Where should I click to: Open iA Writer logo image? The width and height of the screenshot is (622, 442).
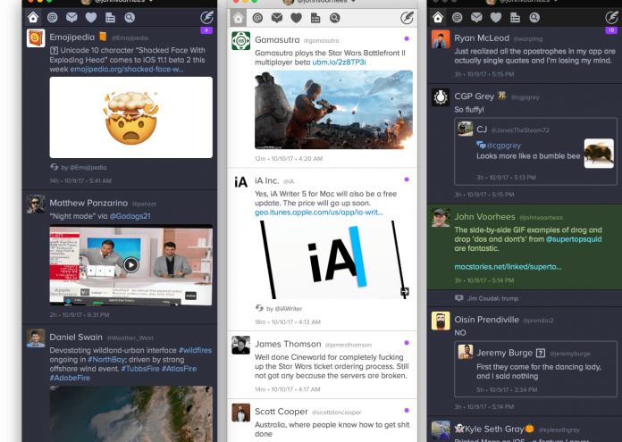coord(333,259)
